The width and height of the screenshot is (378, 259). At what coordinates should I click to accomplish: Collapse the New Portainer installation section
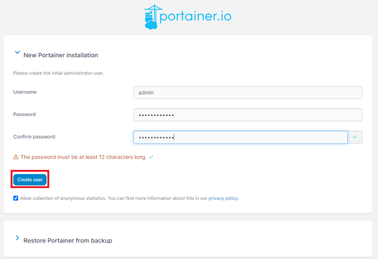(x=17, y=52)
